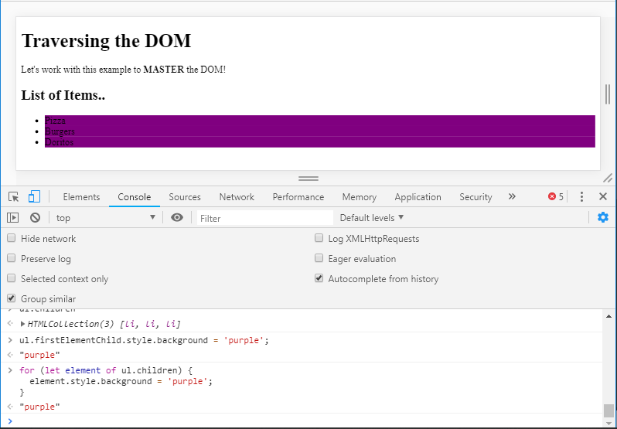The width and height of the screenshot is (617, 429).
Task: Select the Console tab
Action: (135, 197)
